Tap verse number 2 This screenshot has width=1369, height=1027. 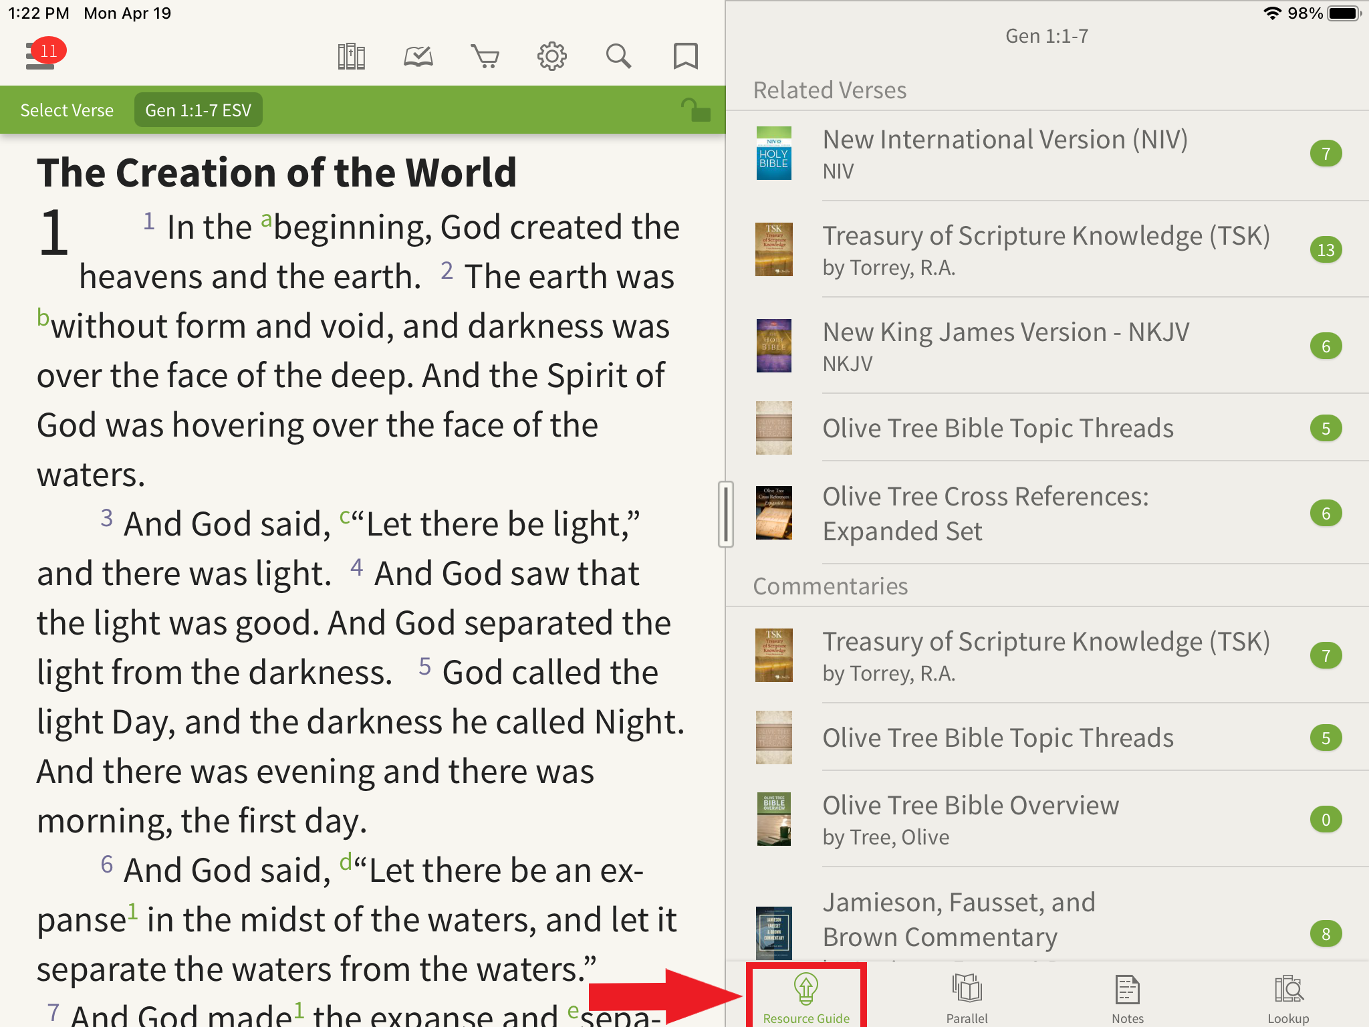pyautogui.click(x=447, y=271)
